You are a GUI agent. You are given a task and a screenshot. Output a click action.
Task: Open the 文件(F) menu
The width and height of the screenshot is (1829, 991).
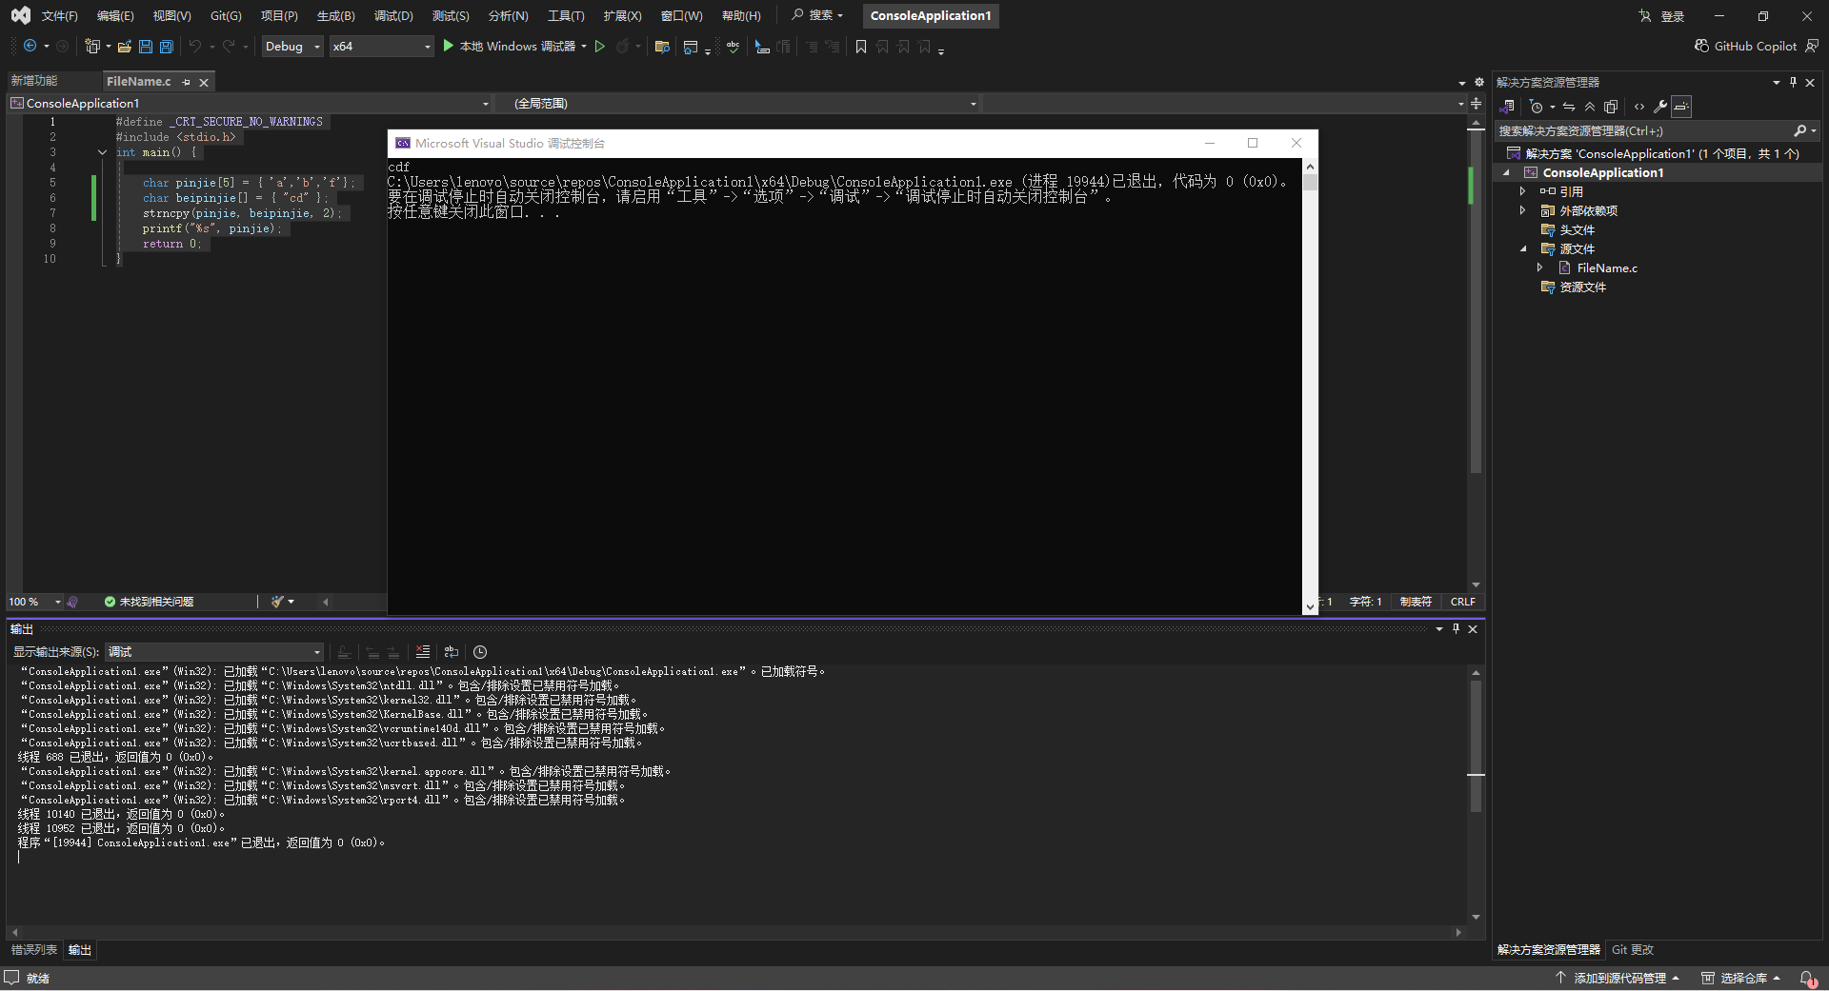(60, 15)
